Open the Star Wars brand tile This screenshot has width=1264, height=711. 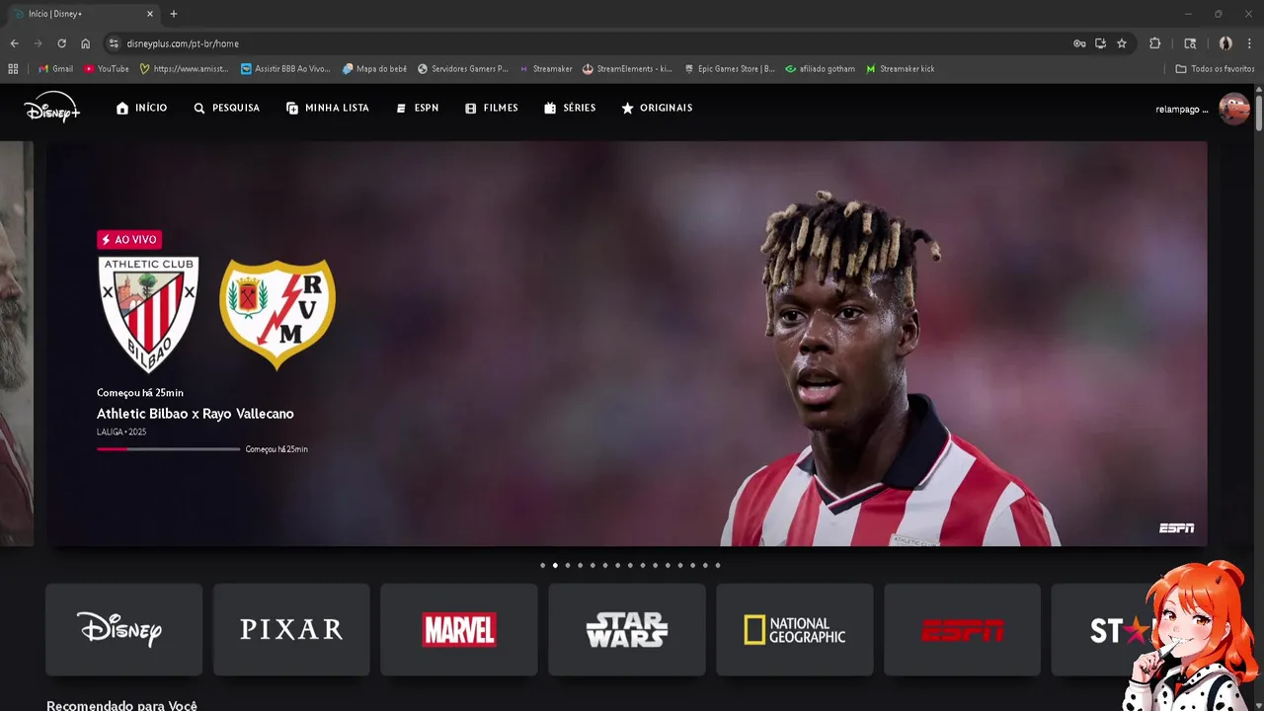coord(627,630)
